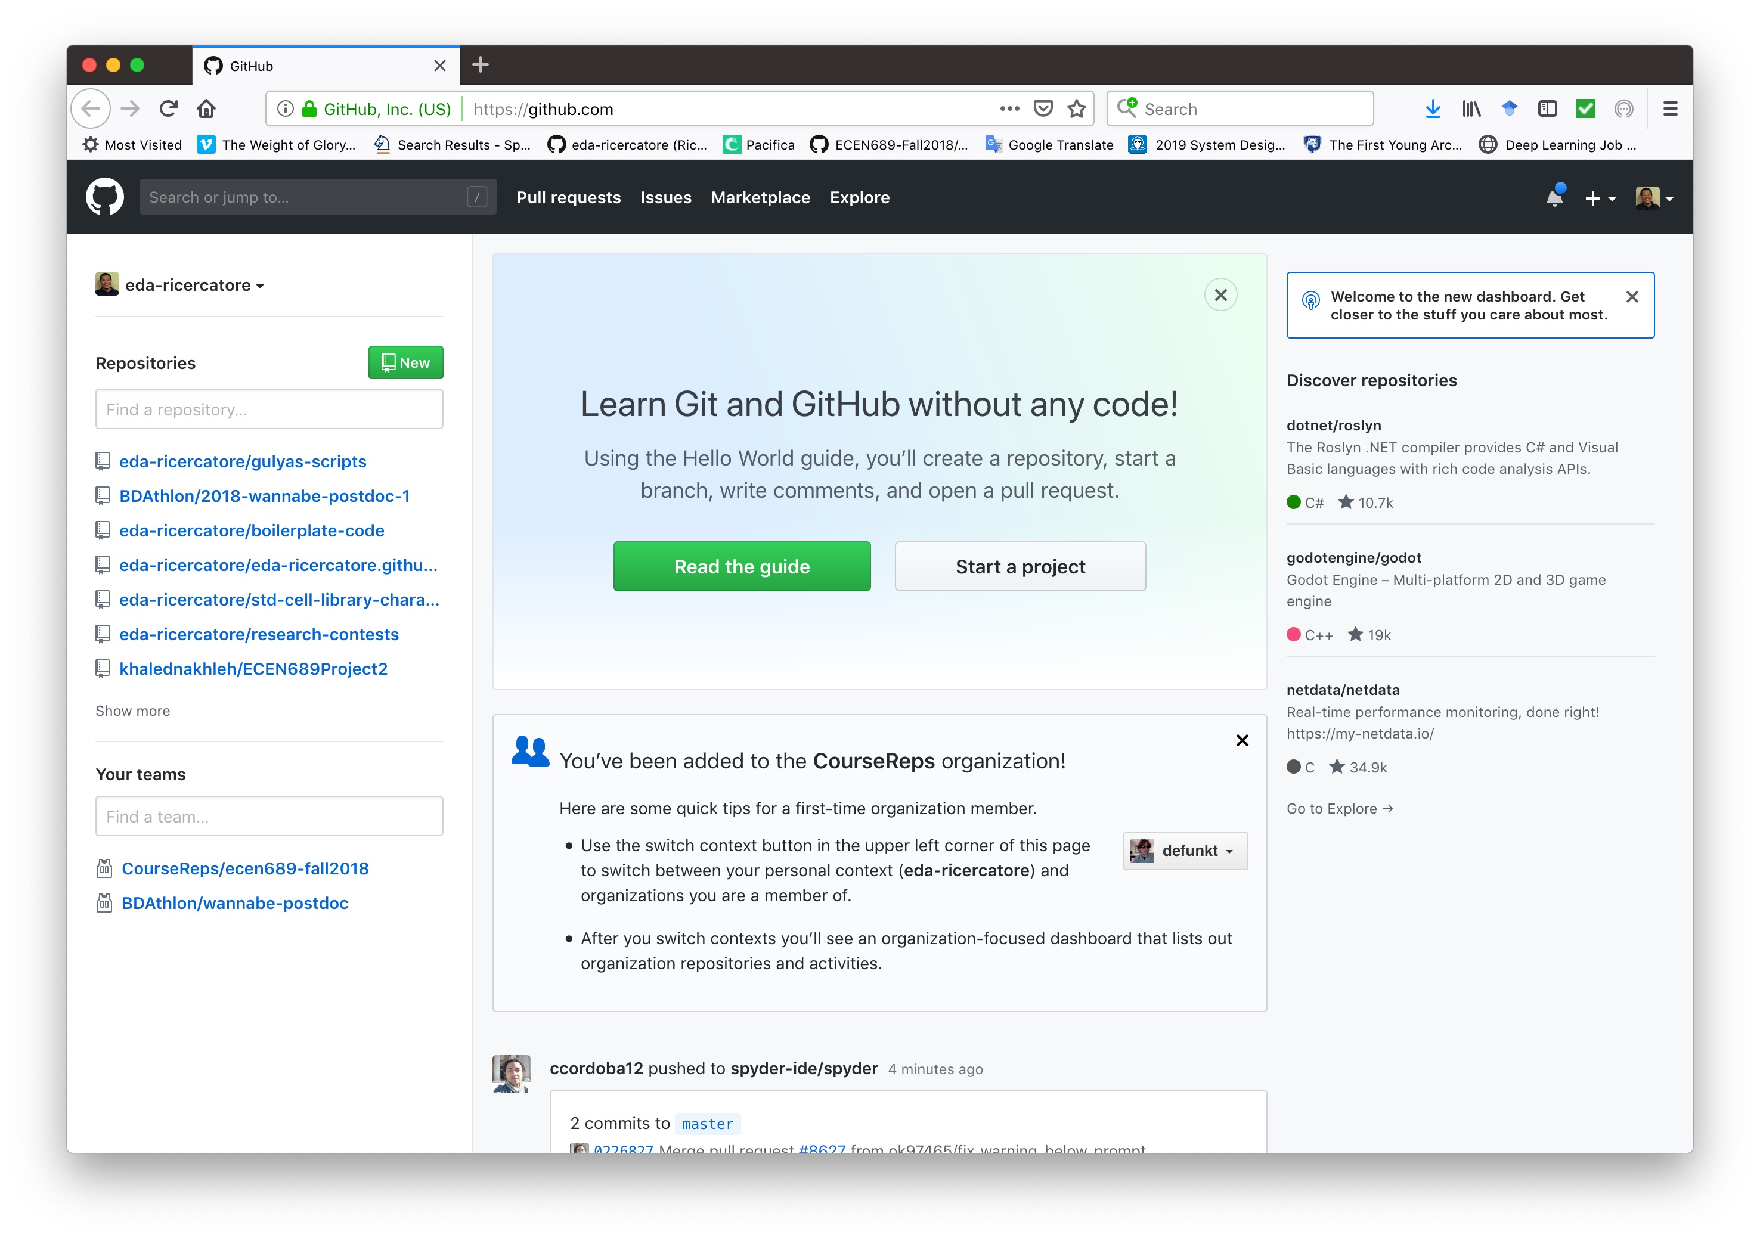The image size is (1760, 1241).
Task: Save page to Pocket icon
Action: pyautogui.click(x=1043, y=109)
